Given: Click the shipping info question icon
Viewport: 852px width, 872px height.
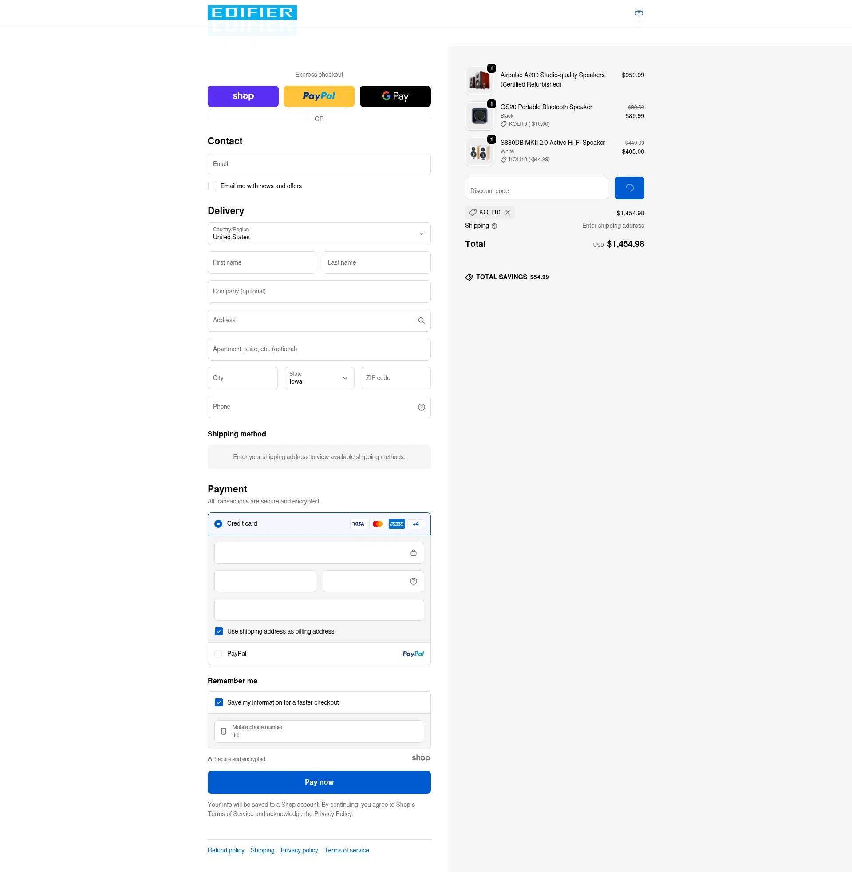Looking at the screenshot, I should (494, 226).
